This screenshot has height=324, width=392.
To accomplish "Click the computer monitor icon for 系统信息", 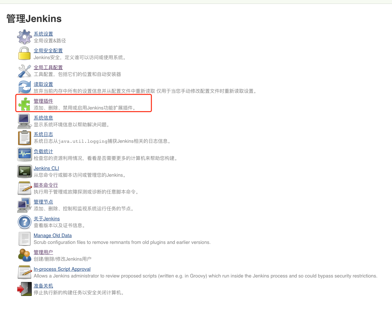I will (x=25, y=121).
